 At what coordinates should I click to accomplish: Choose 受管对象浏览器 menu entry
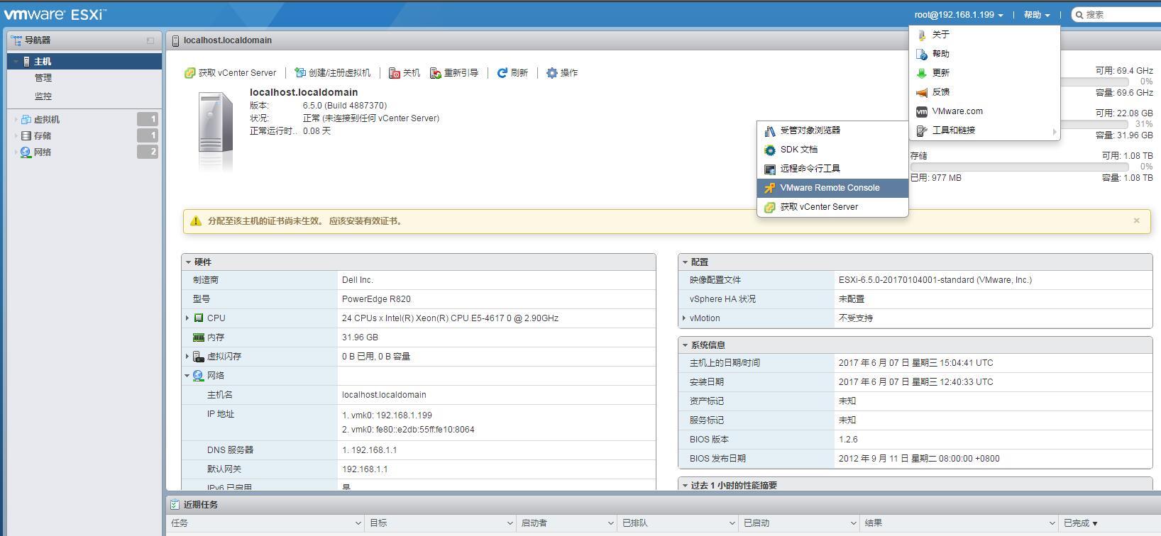pyautogui.click(x=810, y=130)
